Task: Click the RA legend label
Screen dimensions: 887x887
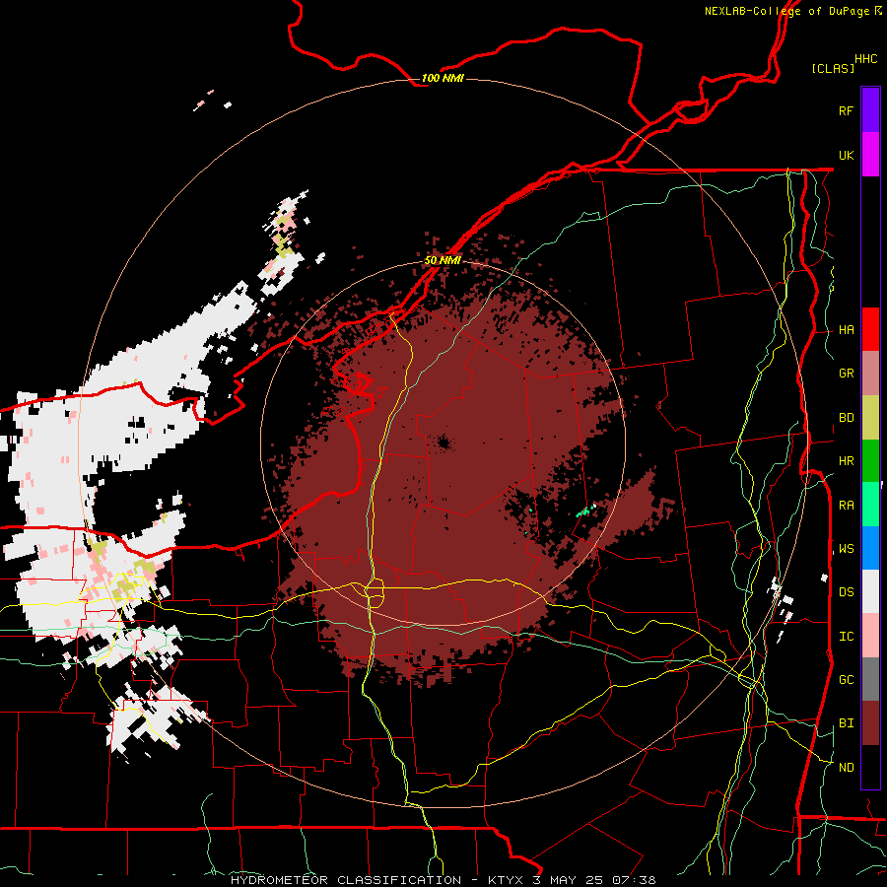Action: click(x=846, y=505)
